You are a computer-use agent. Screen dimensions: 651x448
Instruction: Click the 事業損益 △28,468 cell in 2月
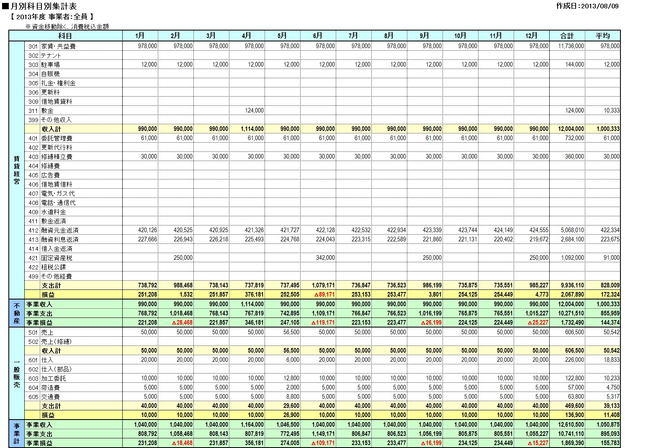point(176,323)
